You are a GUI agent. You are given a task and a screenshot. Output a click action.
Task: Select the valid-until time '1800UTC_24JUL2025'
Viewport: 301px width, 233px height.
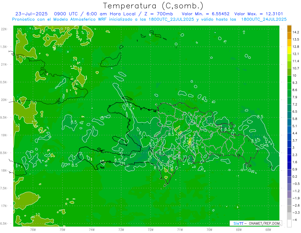(264, 19)
